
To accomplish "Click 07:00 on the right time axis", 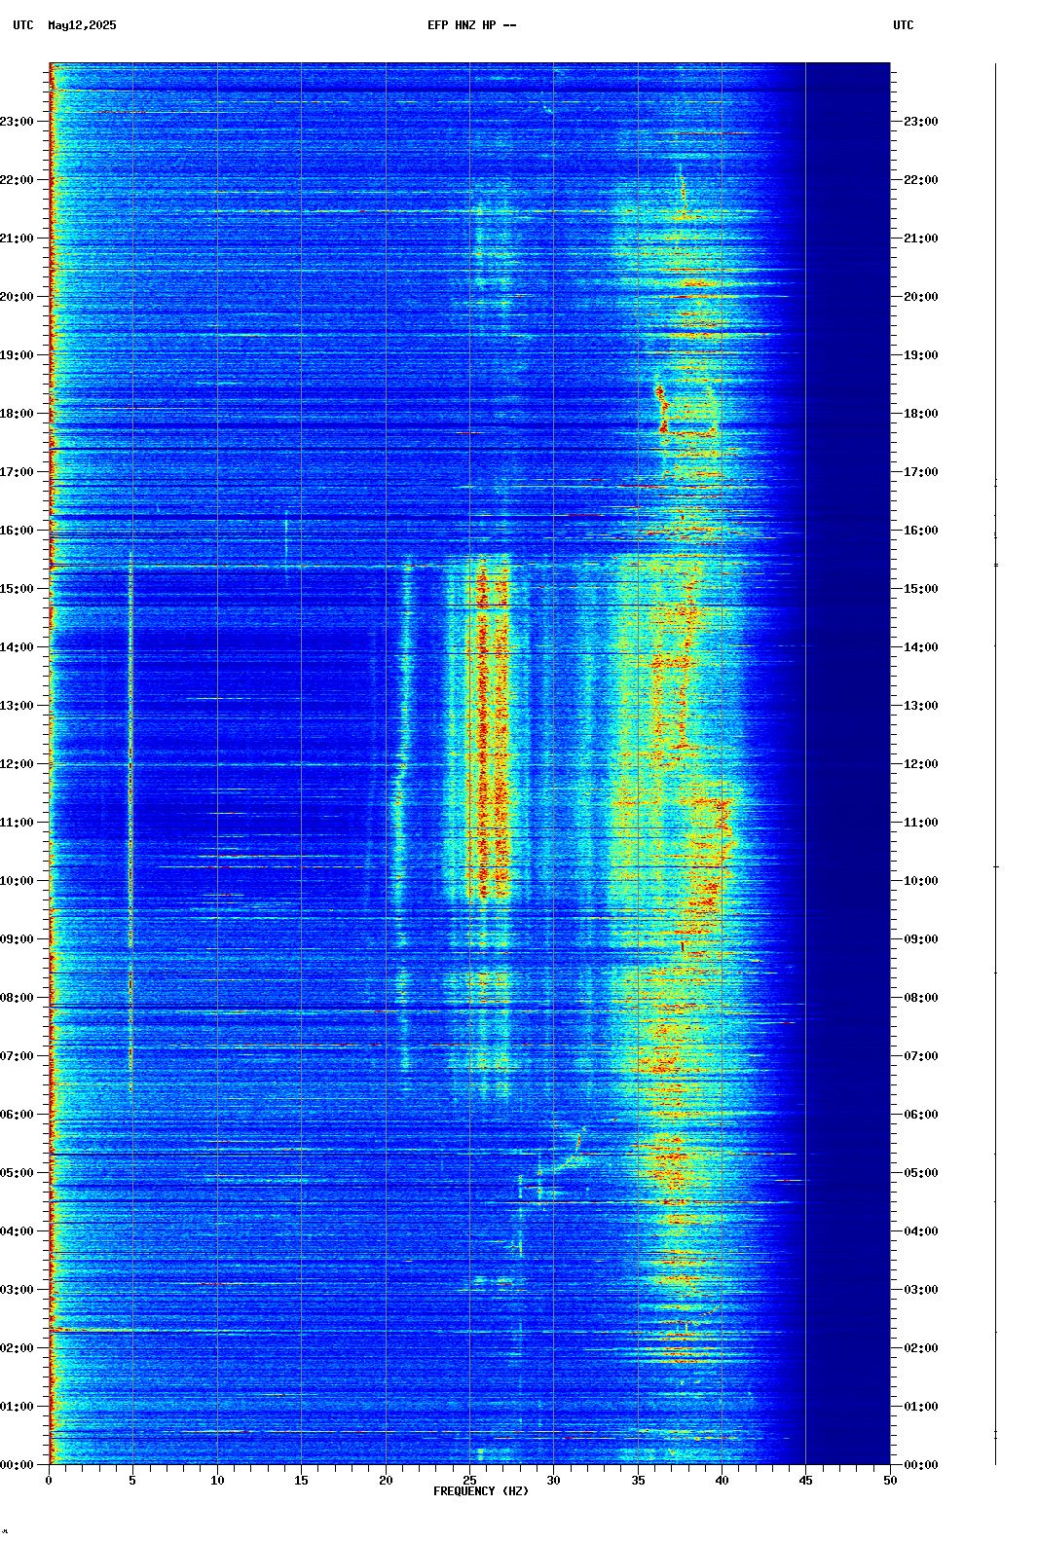I will pos(921,1056).
